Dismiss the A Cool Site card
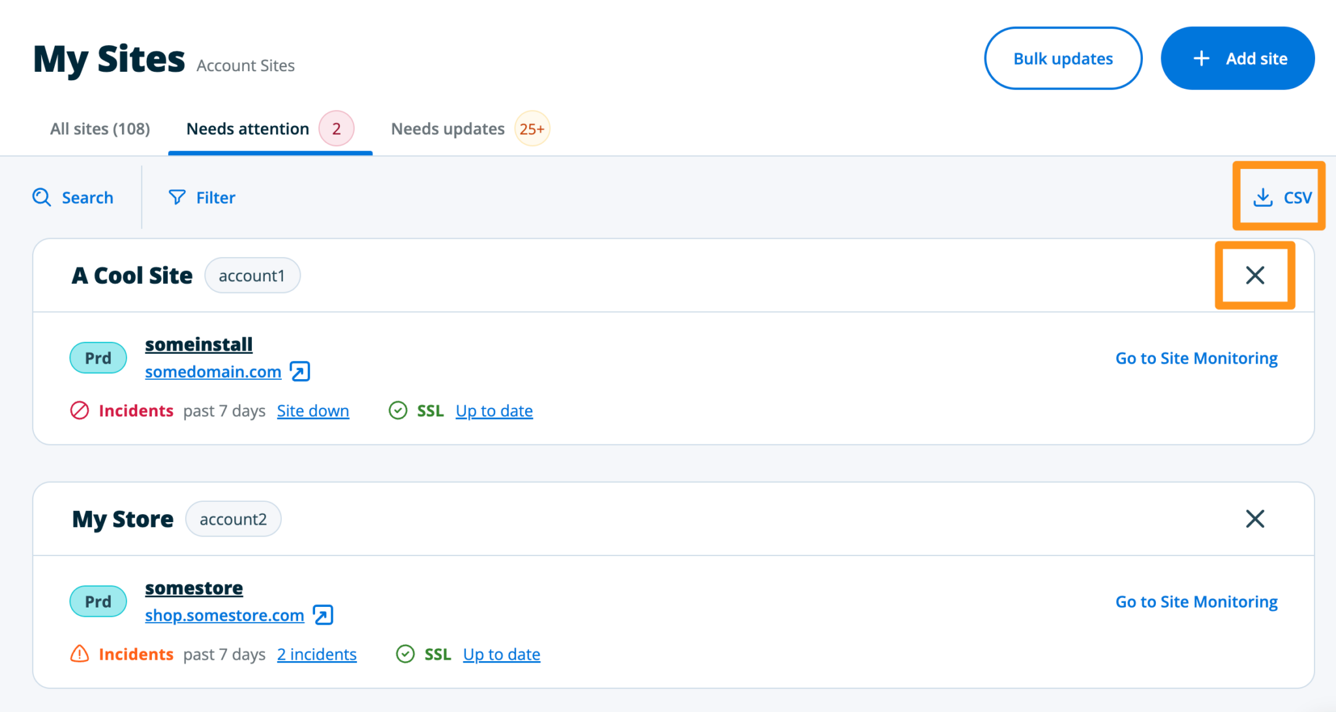 click(x=1254, y=275)
